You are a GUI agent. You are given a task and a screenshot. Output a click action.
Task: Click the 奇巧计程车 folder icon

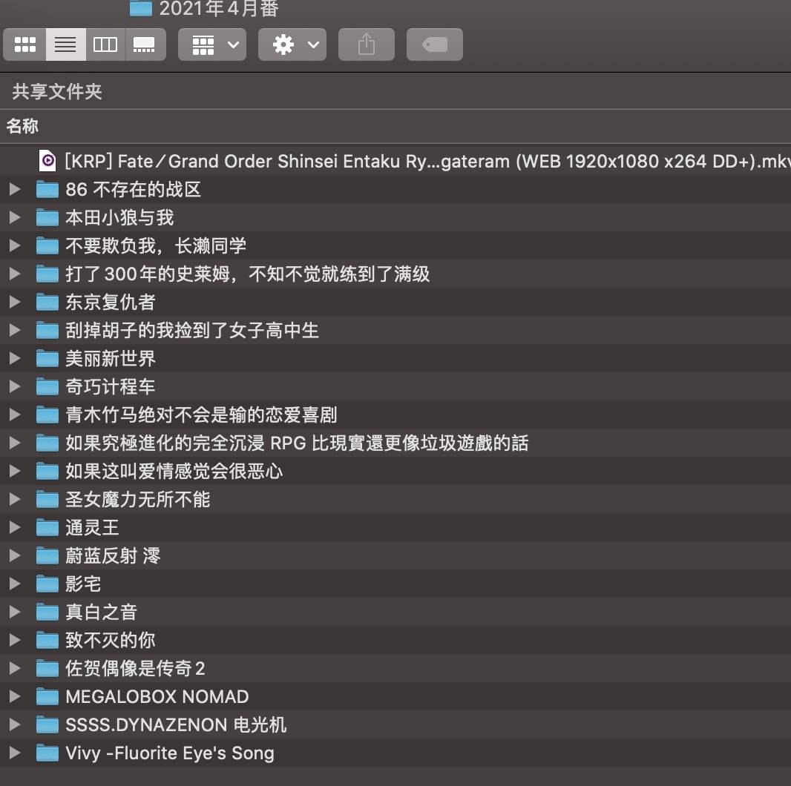[x=47, y=387]
